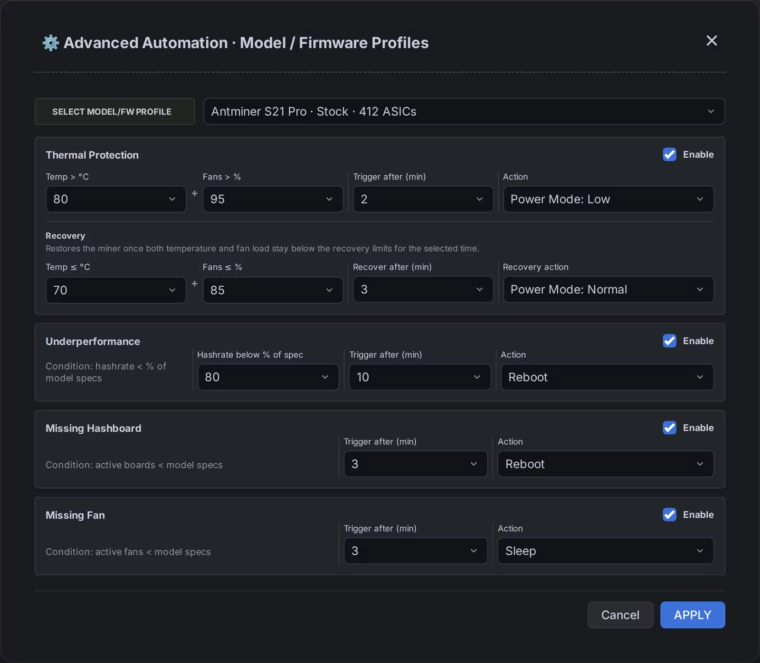Open the Antminer S21 Pro profile dropdown
This screenshot has width=760, height=663.
[464, 112]
